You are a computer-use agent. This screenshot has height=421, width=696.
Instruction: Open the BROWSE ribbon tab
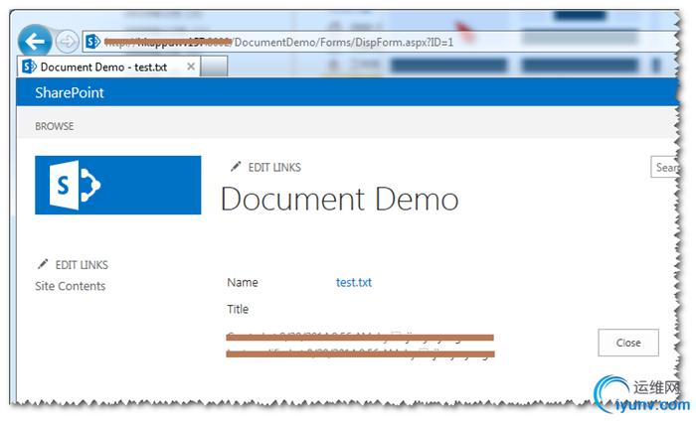click(55, 126)
